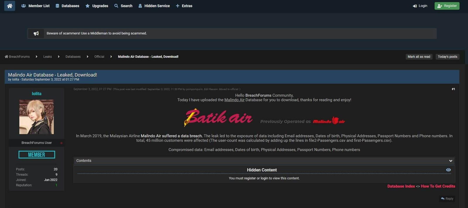Open the Hidden Service link
The height and width of the screenshot is (208, 468).
click(154, 6)
